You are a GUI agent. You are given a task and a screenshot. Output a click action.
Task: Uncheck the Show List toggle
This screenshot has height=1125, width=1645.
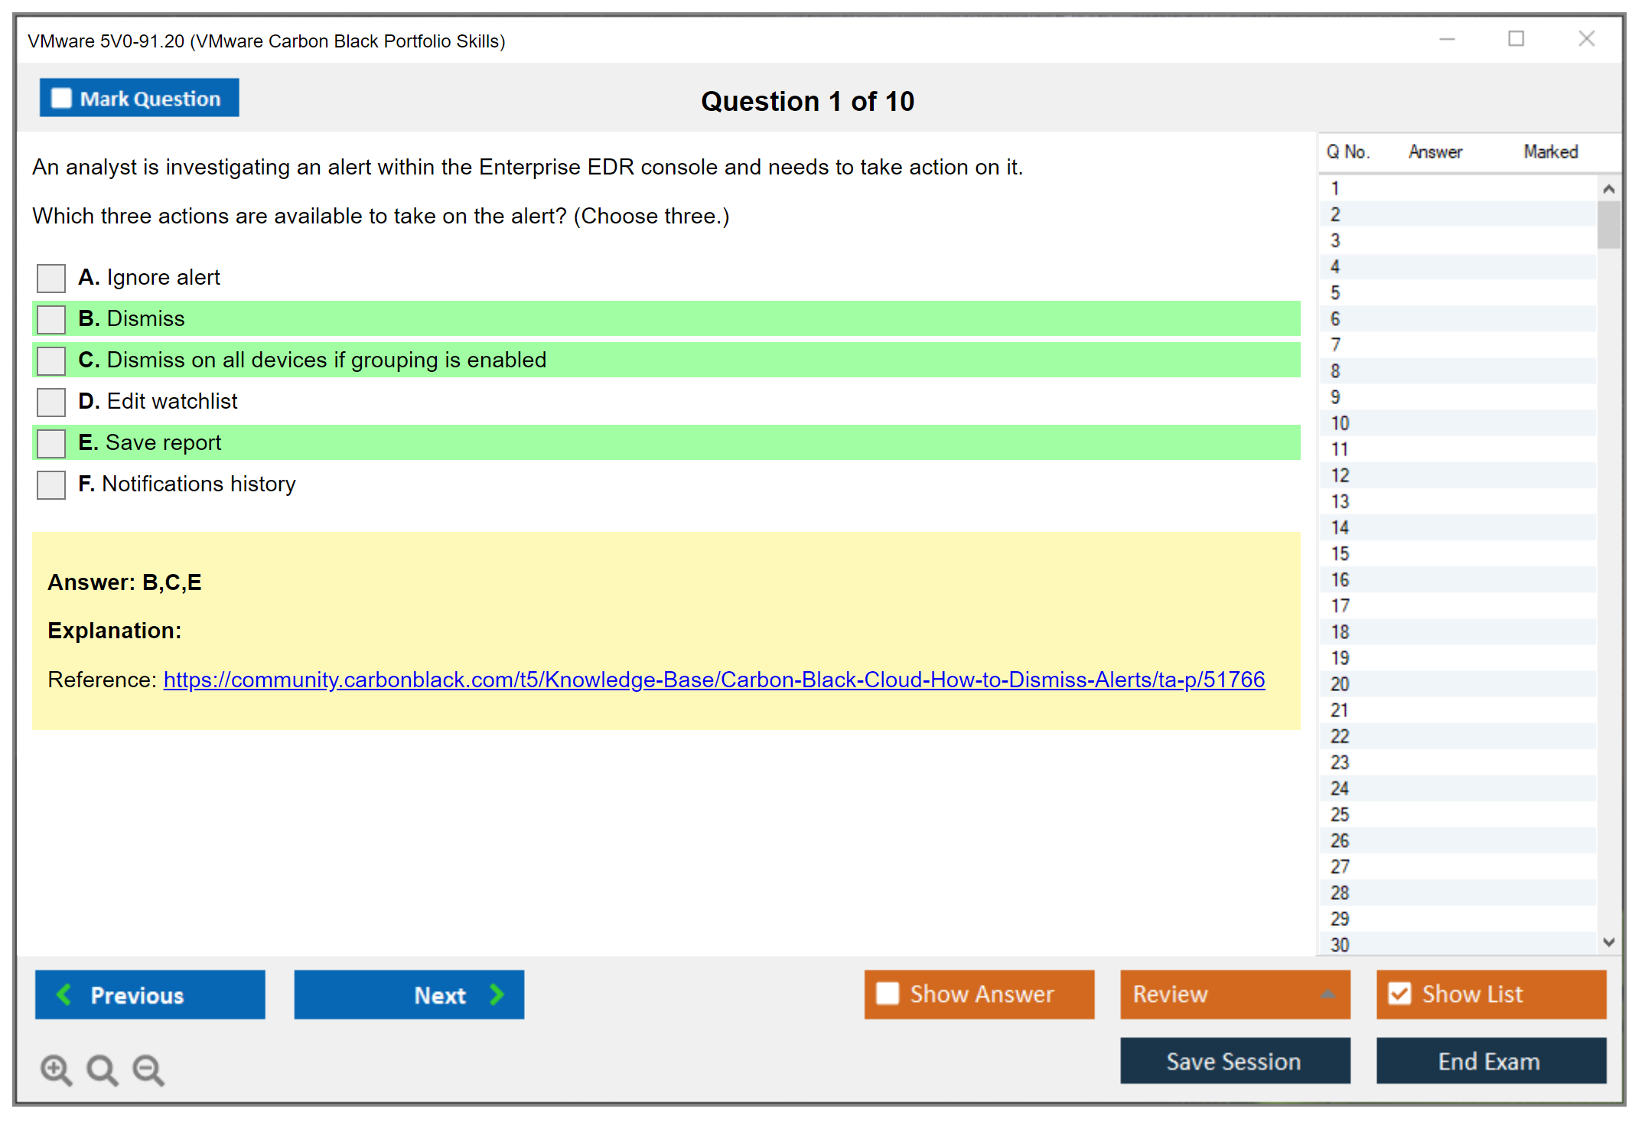point(1399,993)
